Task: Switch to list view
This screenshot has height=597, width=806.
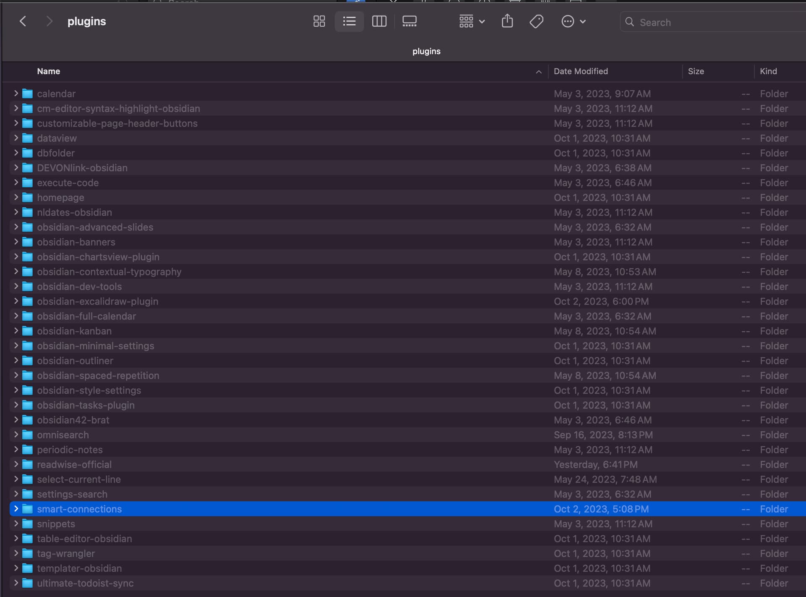Action: [x=349, y=21]
